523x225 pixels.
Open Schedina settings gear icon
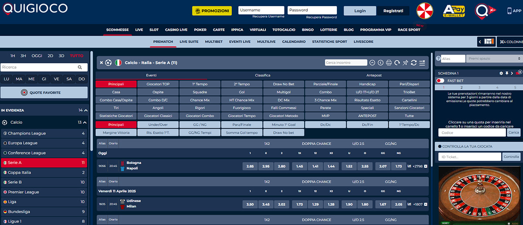pos(501,73)
